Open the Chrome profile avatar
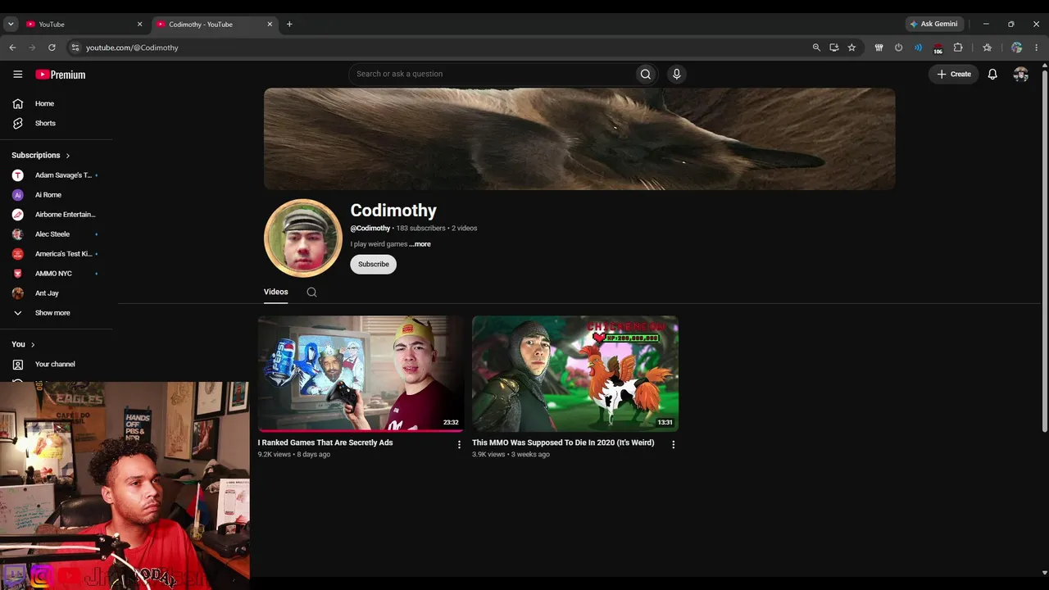 point(1016,48)
